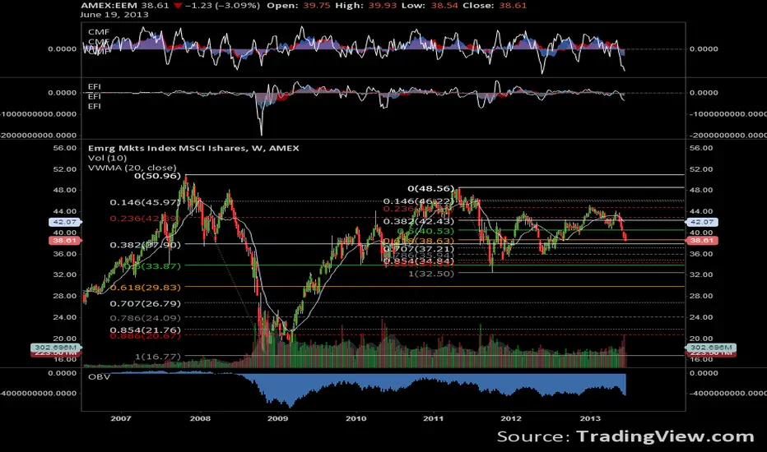Click the 2009 year marker on time axis
Image resolution: width=767 pixels, height=452 pixels.
[278, 418]
